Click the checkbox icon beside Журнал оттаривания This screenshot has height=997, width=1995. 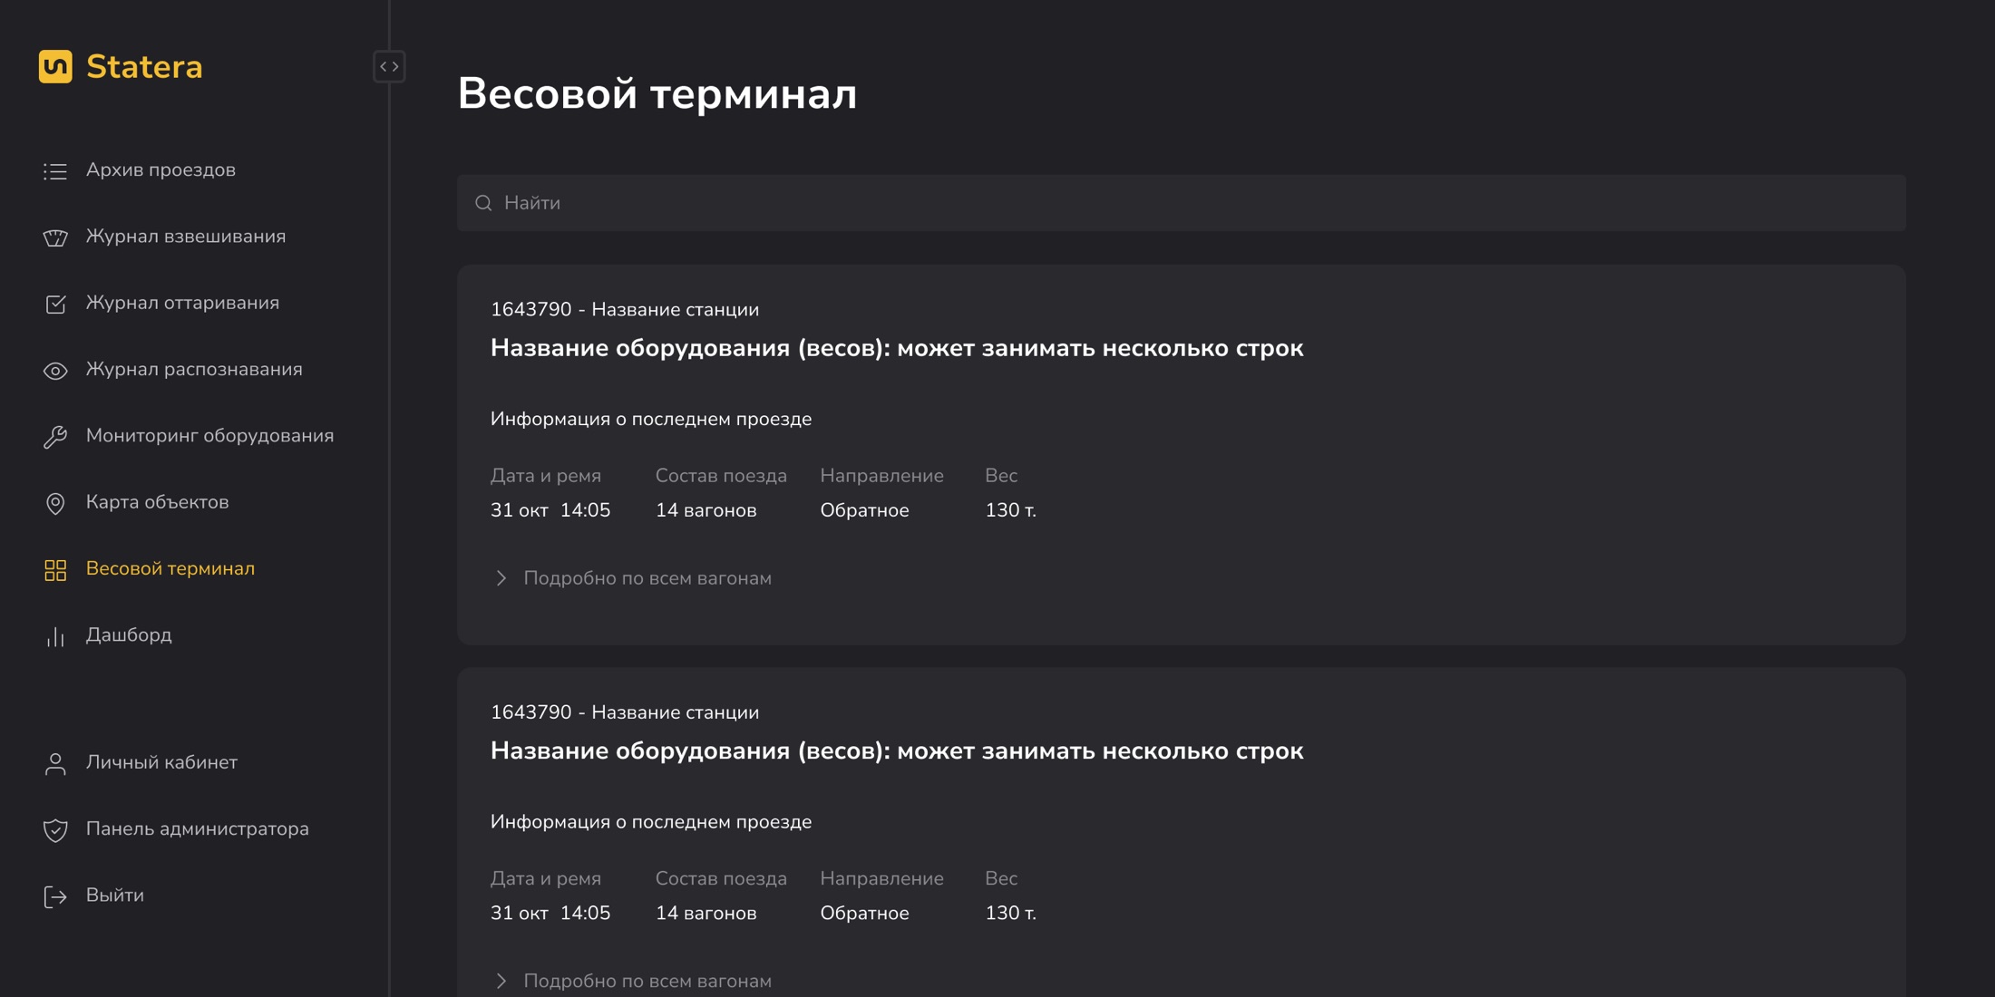55,304
